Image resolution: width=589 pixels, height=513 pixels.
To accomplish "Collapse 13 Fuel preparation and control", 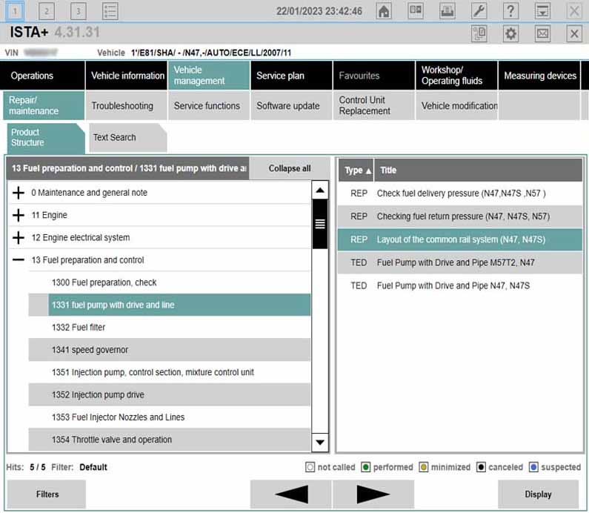I will [18, 259].
